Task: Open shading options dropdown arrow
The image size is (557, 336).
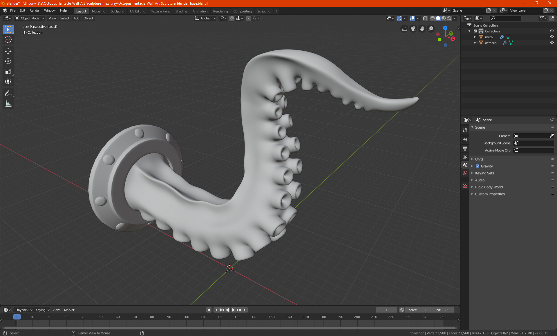Action: (455, 18)
